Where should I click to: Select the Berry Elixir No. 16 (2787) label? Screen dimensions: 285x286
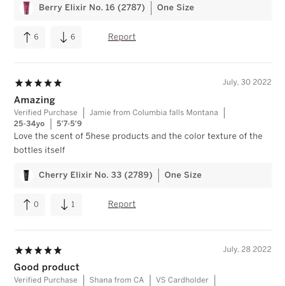tap(92, 8)
